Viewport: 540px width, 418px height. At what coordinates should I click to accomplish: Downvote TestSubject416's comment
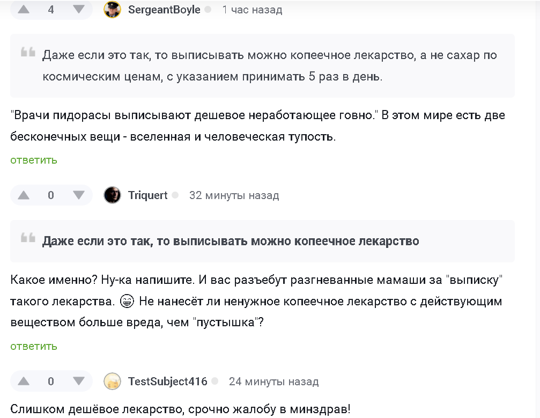[x=79, y=381]
